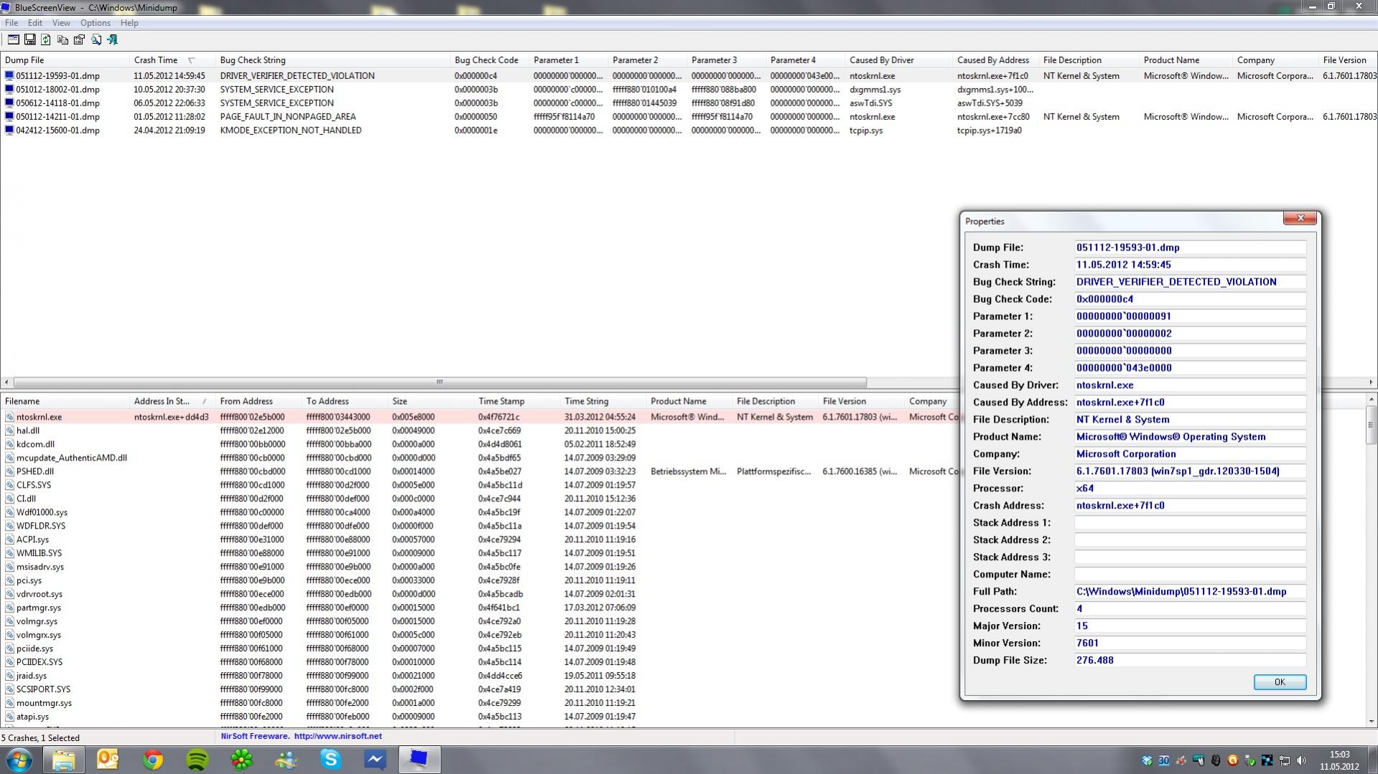The height and width of the screenshot is (774, 1378).
Task: Sort lower pane by Address In Stack column
Action: [172, 401]
